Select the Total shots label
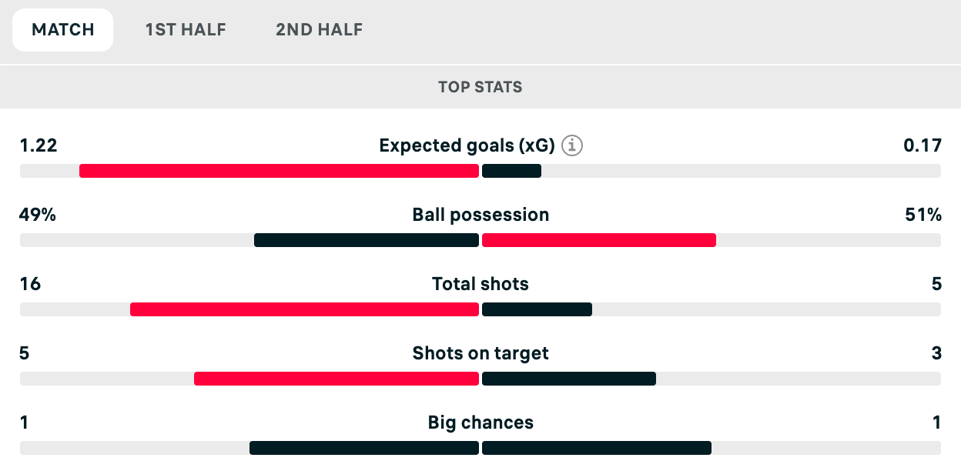This screenshot has width=961, height=471. 480,284
